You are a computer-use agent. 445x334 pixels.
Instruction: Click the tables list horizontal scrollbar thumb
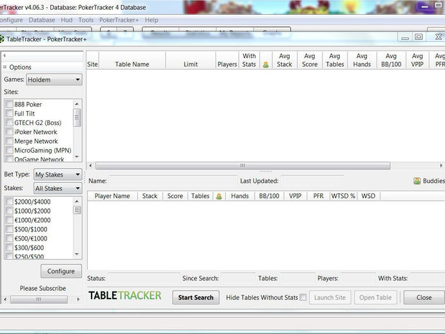click(243, 166)
